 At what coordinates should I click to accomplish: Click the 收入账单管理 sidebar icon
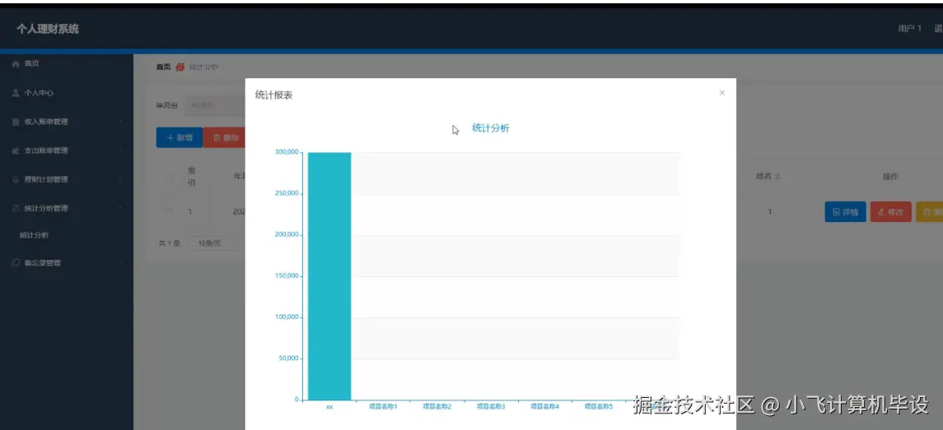[16, 122]
